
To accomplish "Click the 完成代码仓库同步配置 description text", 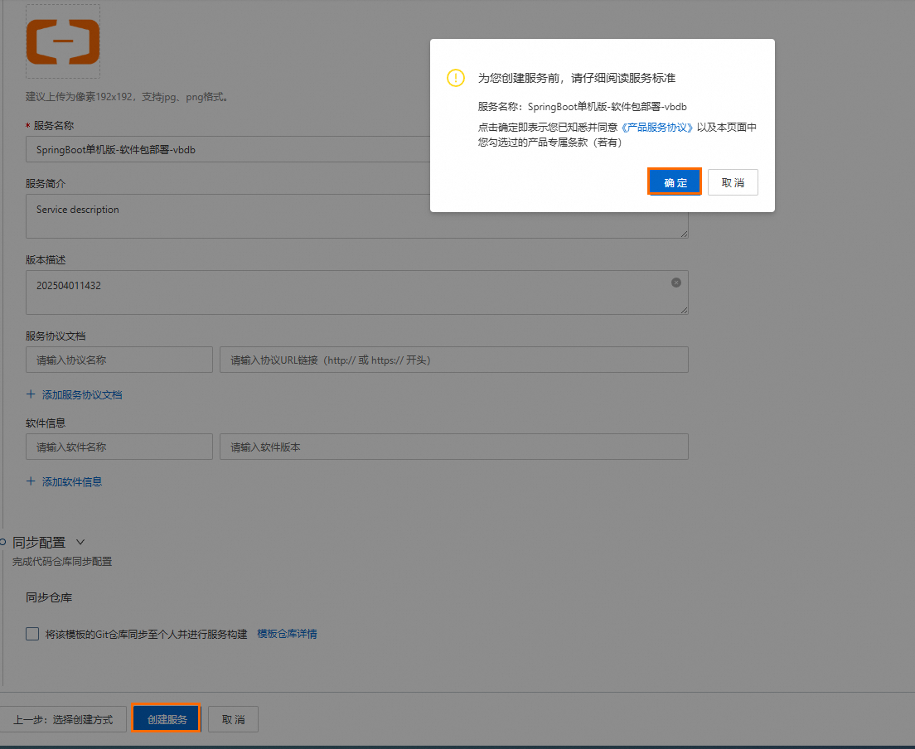I will (62, 562).
